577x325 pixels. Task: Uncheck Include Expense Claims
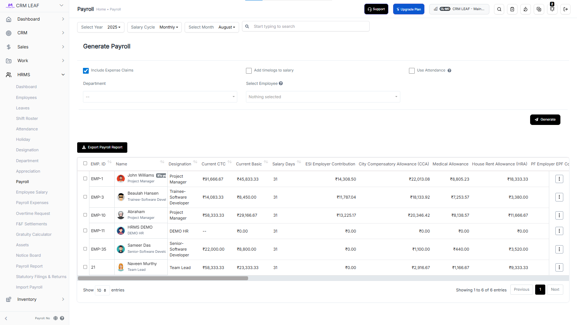pyautogui.click(x=86, y=70)
